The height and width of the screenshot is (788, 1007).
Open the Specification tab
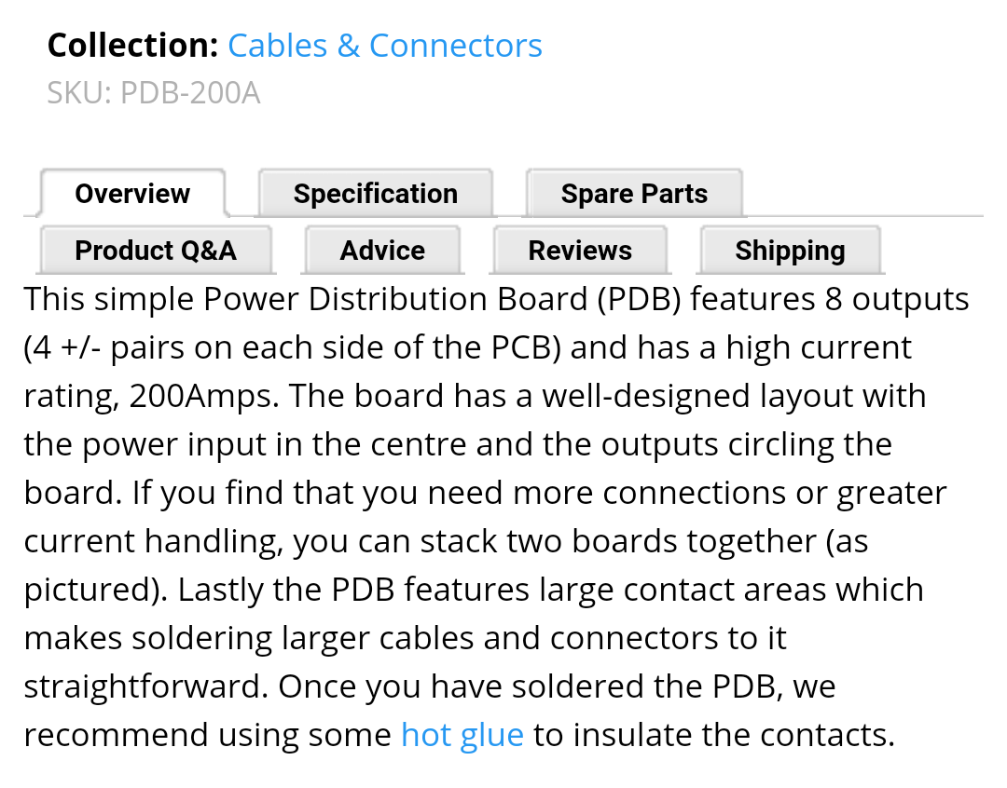(375, 194)
